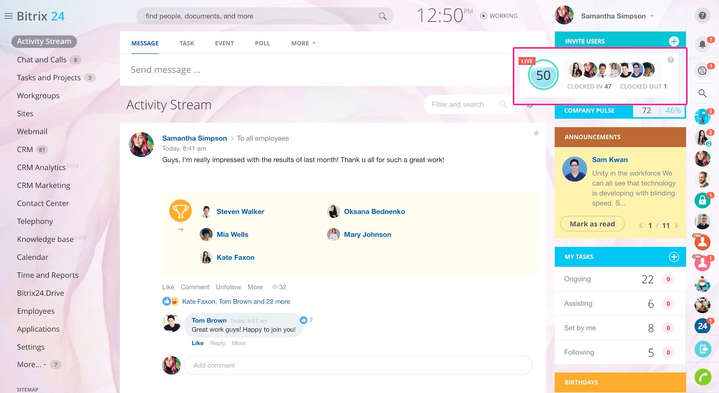Click the Send message input field

pyautogui.click(x=333, y=70)
